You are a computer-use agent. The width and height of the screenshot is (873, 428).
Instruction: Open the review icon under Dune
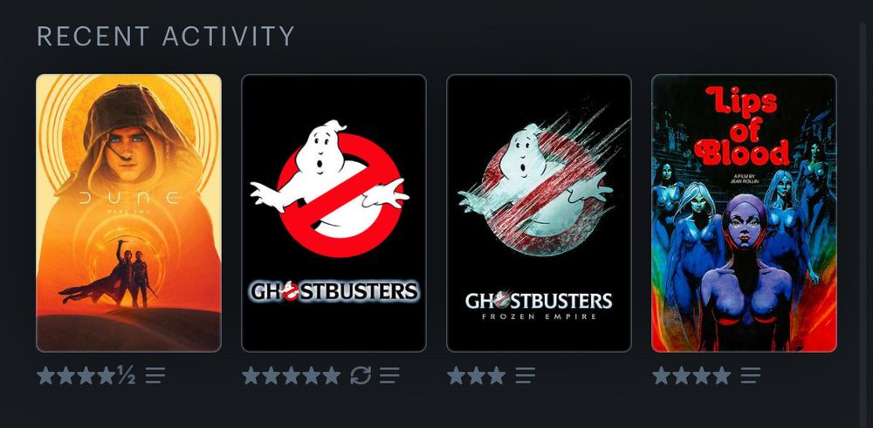[x=155, y=376]
